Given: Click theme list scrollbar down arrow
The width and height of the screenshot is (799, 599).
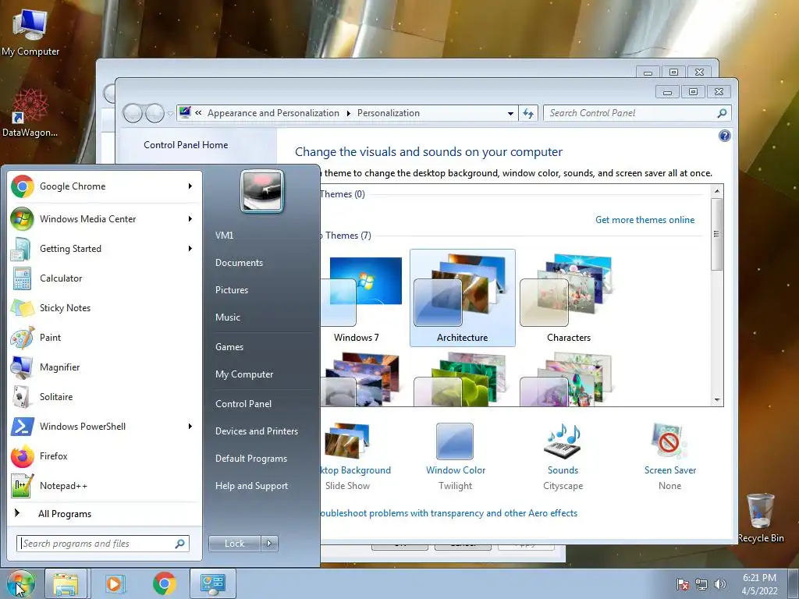Looking at the screenshot, I should (x=717, y=400).
